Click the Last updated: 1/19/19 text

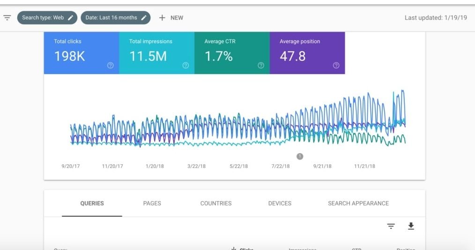[x=436, y=18]
